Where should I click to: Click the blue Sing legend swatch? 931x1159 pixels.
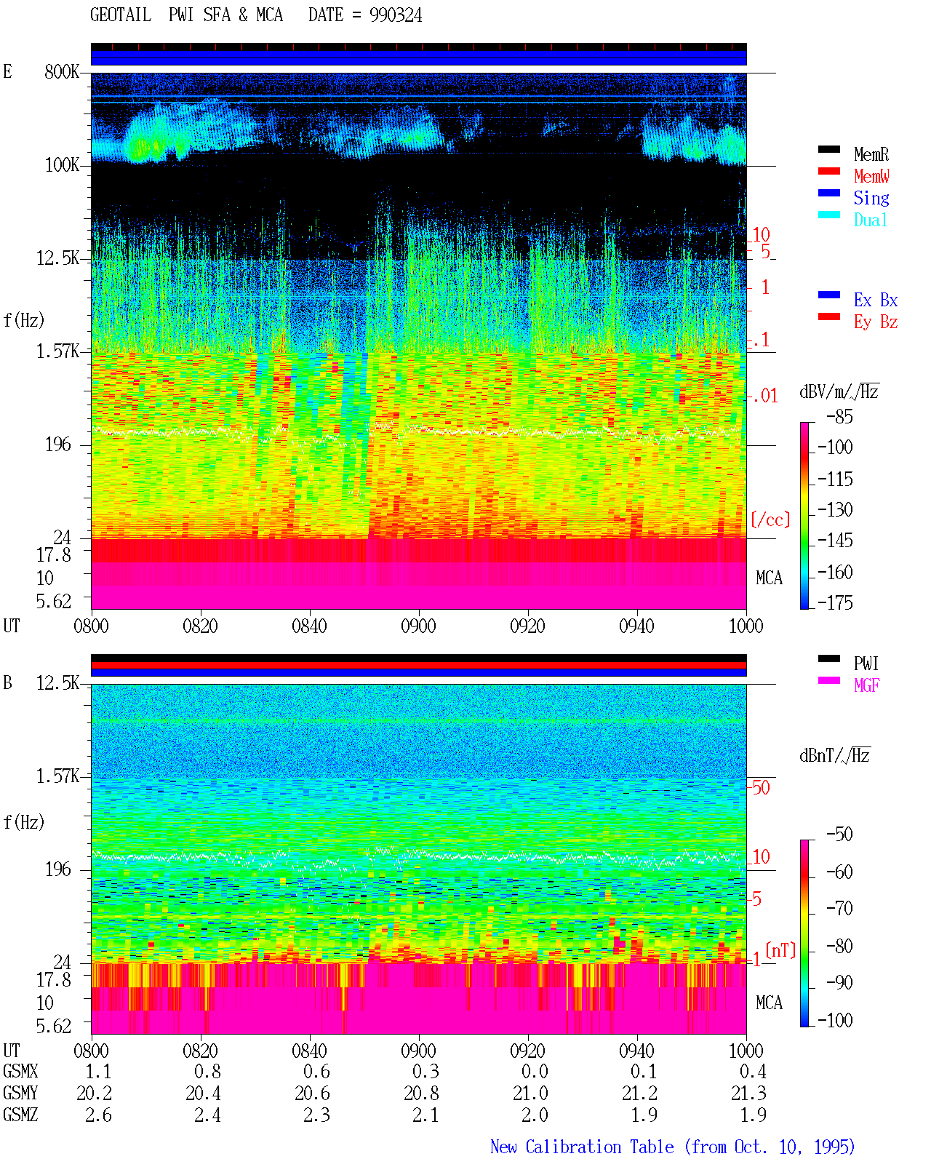click(829, 193)
